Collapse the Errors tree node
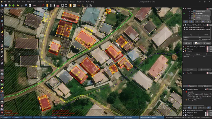This screenshot has width=212, height=119. click(184, 92)
